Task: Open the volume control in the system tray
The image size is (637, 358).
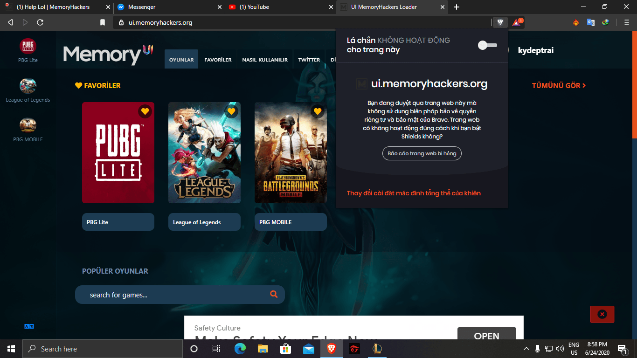Action: click(560, 349)
